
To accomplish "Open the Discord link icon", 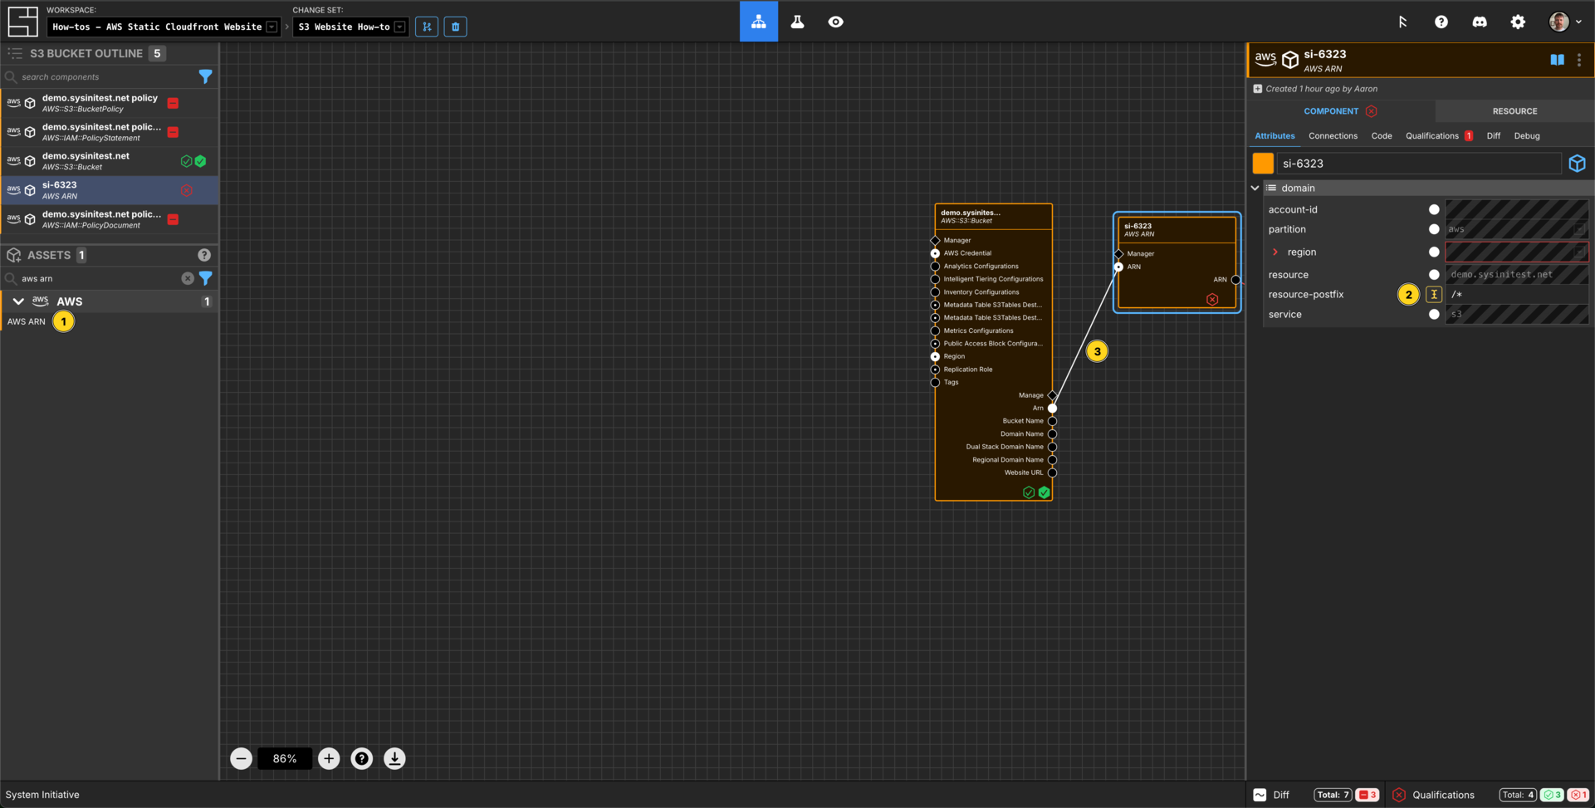I will coord(1479,22).
